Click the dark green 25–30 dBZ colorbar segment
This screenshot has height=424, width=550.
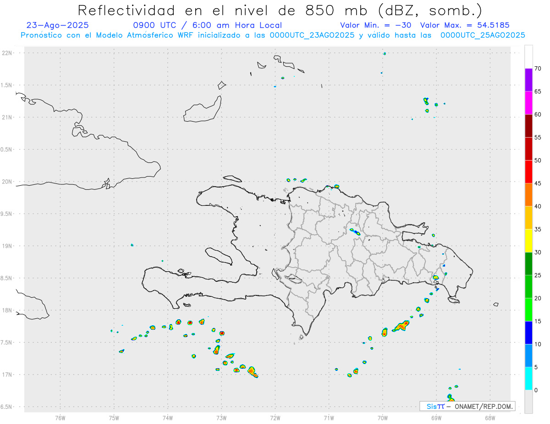point(528,263)
